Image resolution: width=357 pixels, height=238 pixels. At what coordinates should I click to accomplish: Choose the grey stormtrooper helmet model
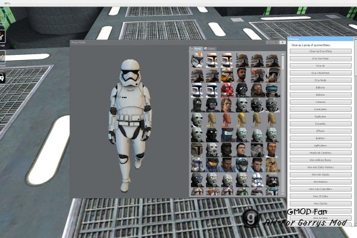pos(257,150)
